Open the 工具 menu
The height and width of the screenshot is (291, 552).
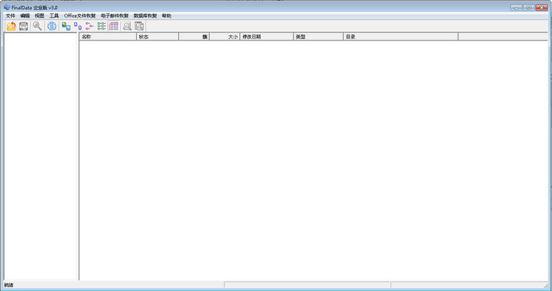[x=54, y=16]
